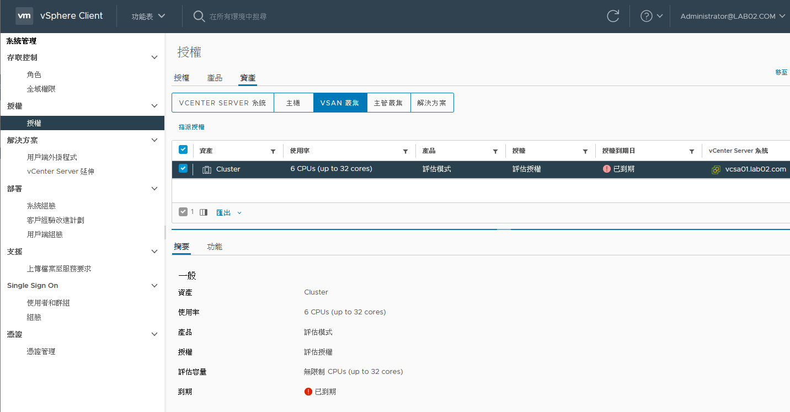The image size is (790, 412).
Task: Select the 主管叢集 asset tab
Action: point(388,103)
